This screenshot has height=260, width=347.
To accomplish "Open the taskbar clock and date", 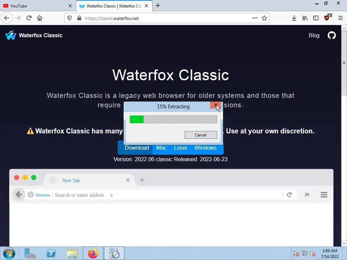I will click(x=330, y=254).
